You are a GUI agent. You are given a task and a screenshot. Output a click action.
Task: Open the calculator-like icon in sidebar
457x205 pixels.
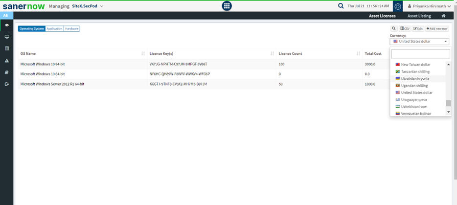tap(7, 49)
